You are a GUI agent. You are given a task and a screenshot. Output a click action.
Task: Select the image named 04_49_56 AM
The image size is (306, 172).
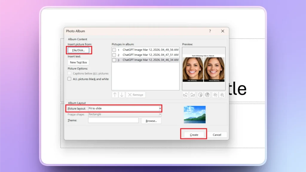151,50
